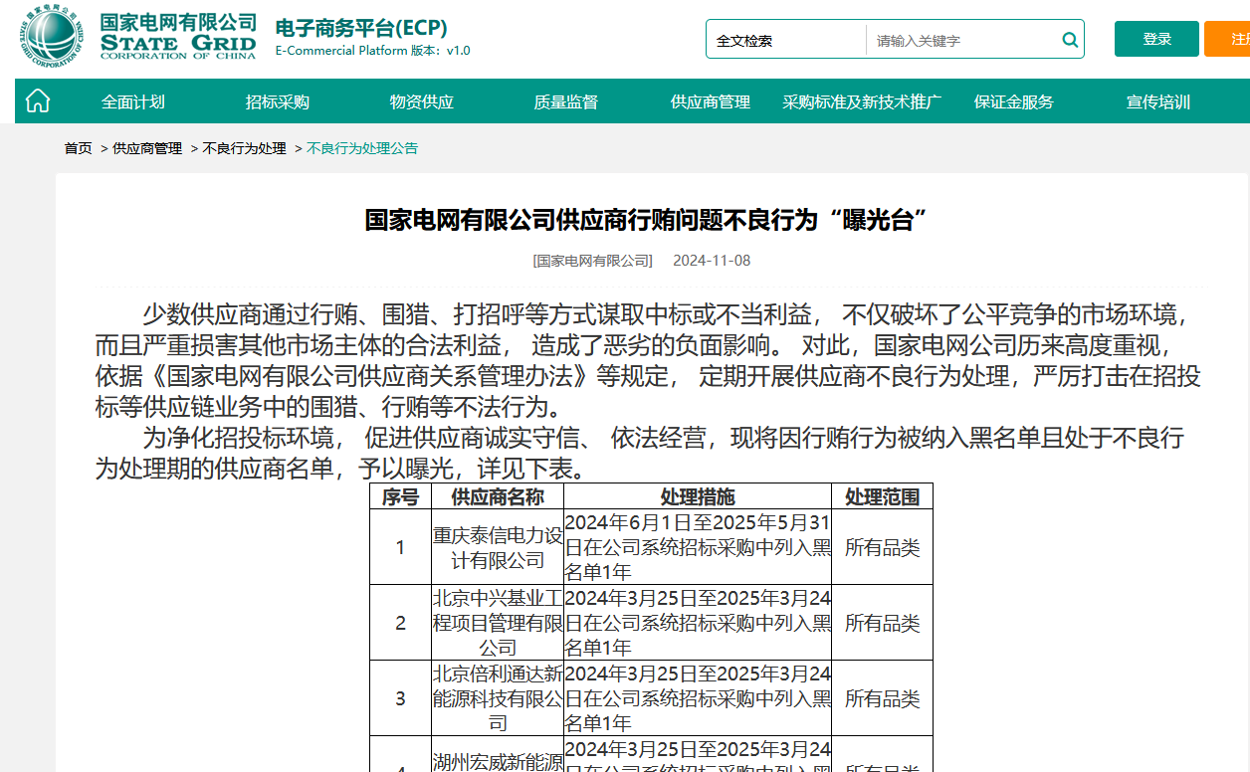
Task: Click supplier name 北京倍利通达新能源科技有限公司
Action: tap(498, 698)
